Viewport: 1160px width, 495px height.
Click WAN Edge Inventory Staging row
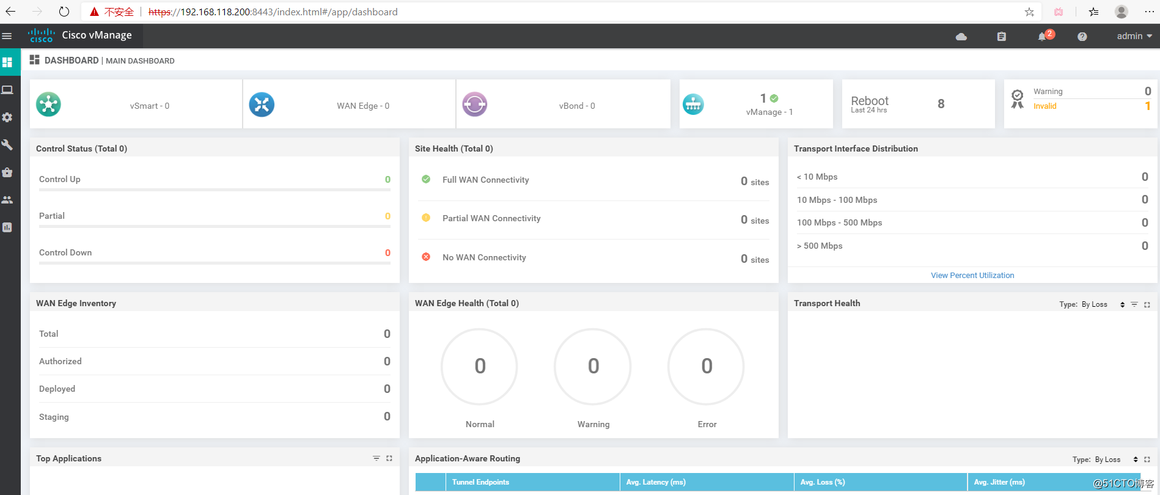(215, 417)
